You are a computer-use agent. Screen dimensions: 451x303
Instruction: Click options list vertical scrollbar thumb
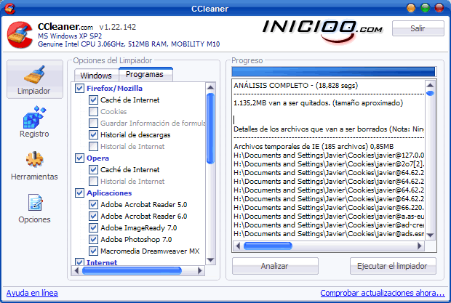click(x=210, y=129)
